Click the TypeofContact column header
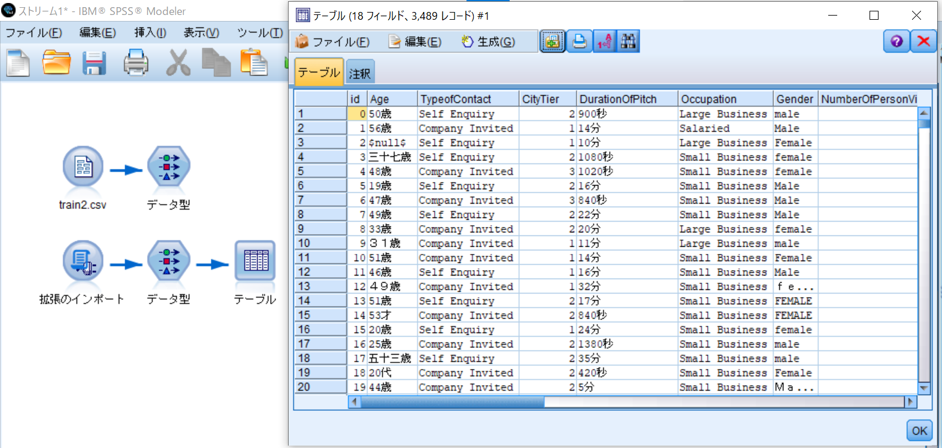 468,99
